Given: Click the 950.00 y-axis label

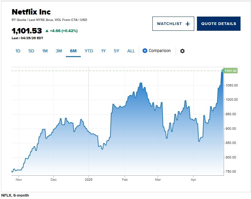Looking at the screenshot, I should tap(231, 114).
